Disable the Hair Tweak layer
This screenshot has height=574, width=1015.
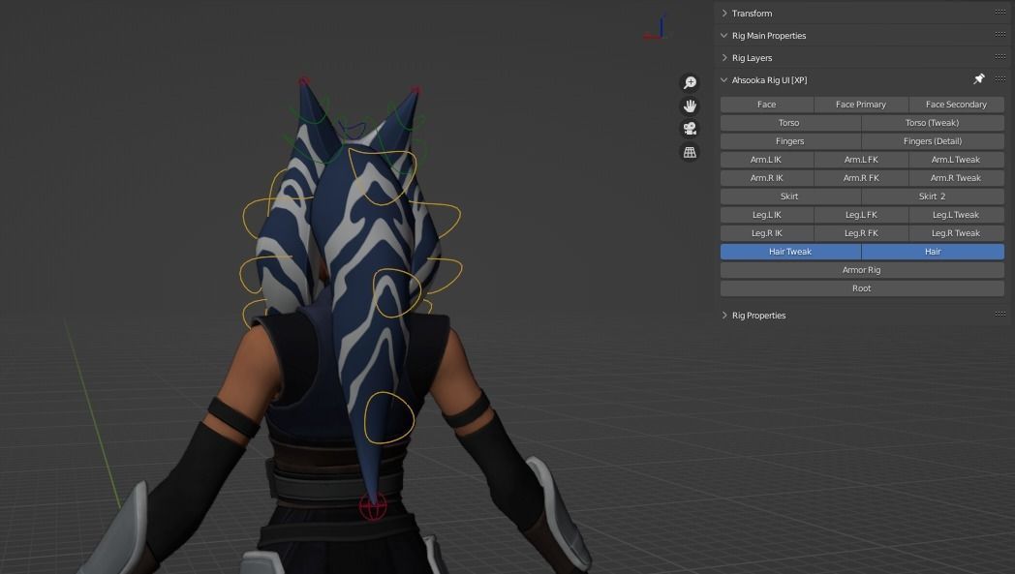pos(789,252)
